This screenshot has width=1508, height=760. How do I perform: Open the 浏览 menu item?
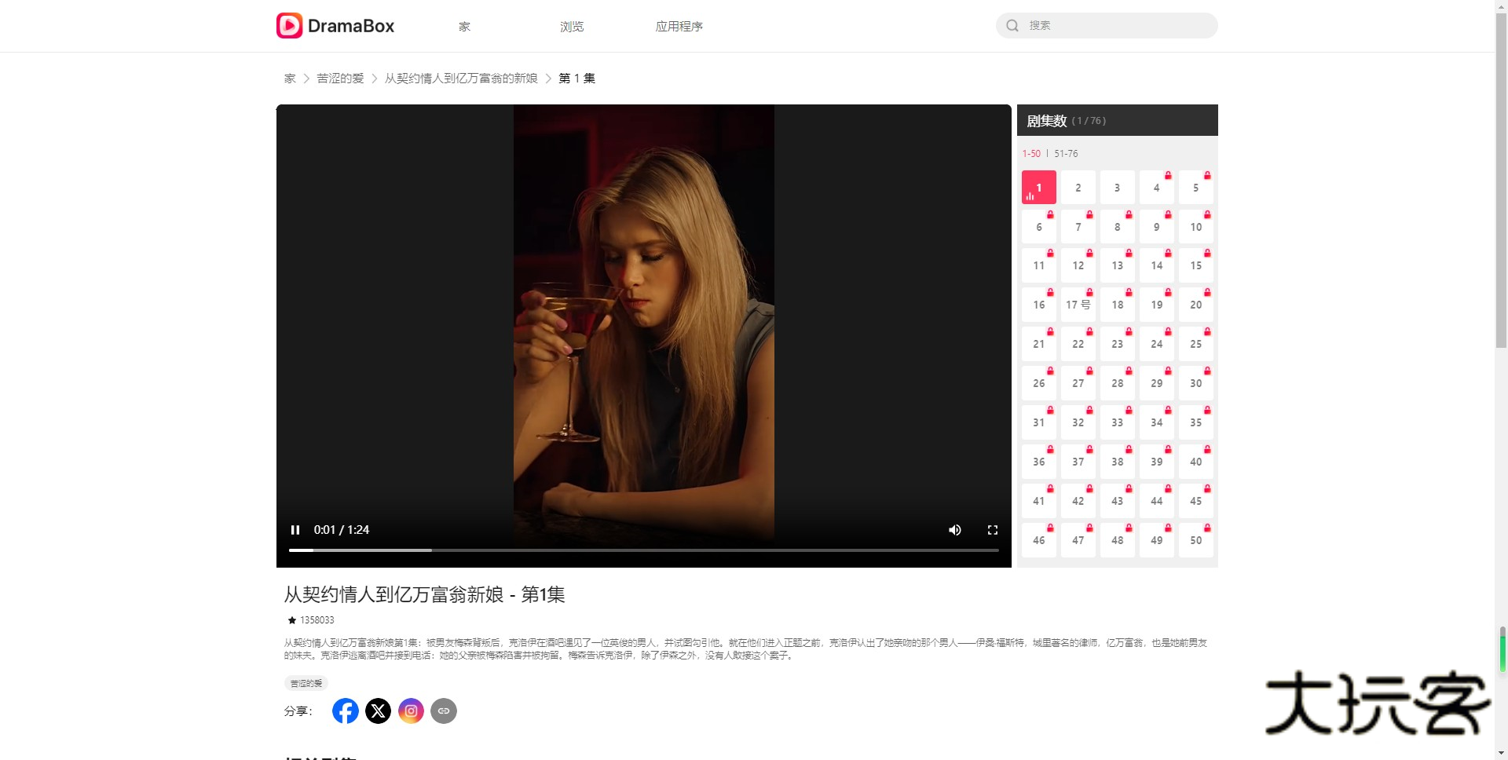pyautogui.click(x=572, y=26)
